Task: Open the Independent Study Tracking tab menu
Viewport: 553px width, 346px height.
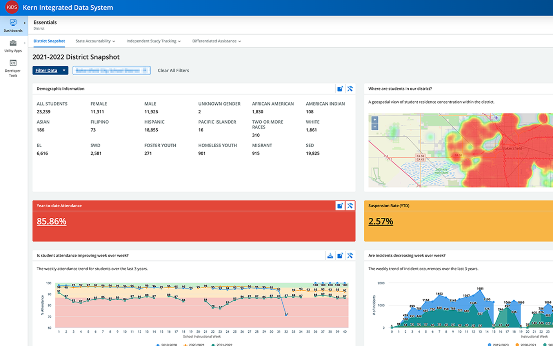Action: click(153, 41)
